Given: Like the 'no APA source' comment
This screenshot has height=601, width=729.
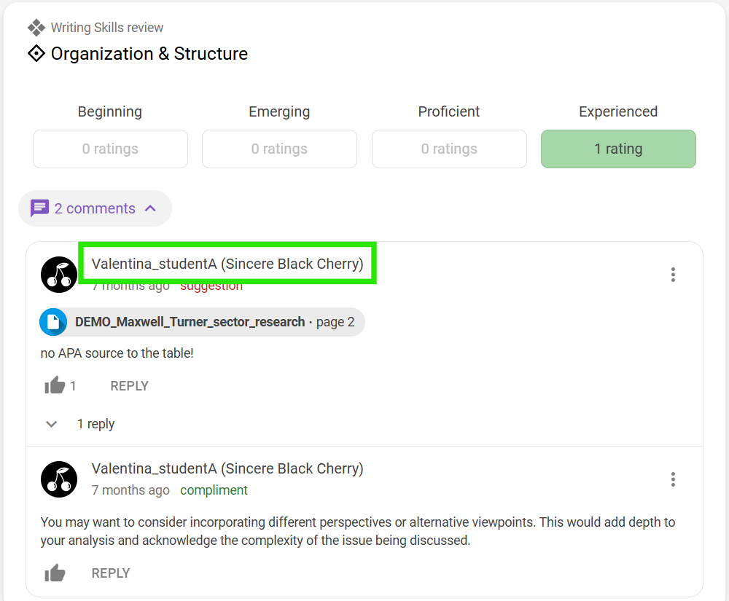Looking at the screenshot, I should (x=55, y=385).
